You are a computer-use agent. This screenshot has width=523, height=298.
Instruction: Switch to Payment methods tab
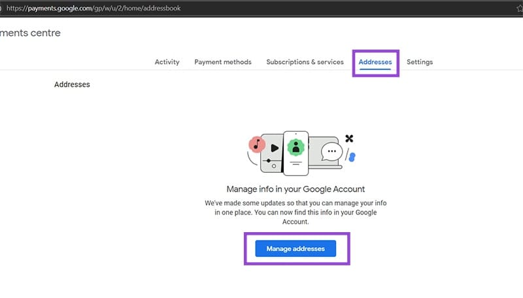pyautogui.click(x=223, y=62)
